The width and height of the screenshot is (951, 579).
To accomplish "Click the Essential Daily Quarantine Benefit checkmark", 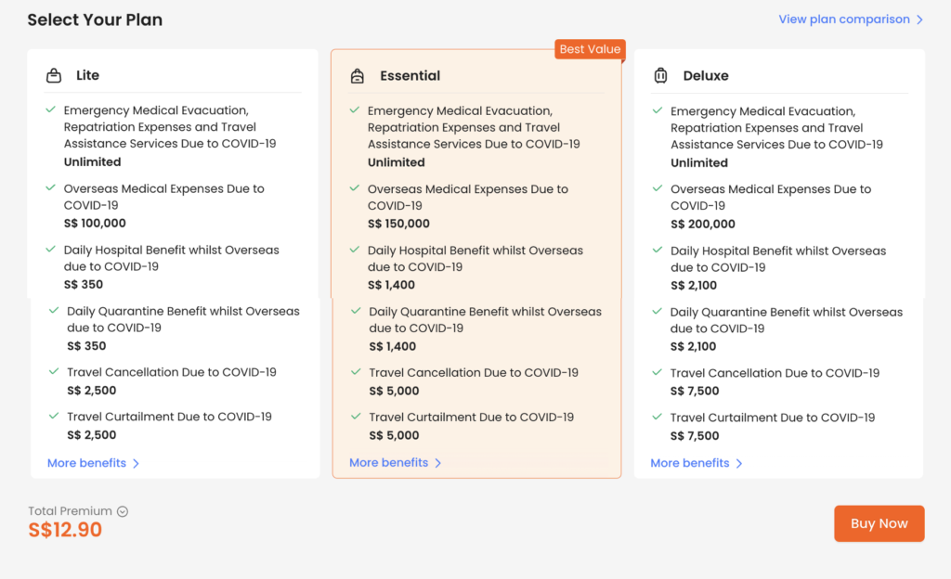I will coord(356,311).
